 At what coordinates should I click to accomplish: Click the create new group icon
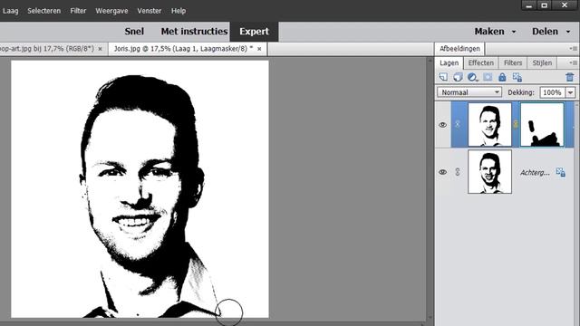pos(458,77)
